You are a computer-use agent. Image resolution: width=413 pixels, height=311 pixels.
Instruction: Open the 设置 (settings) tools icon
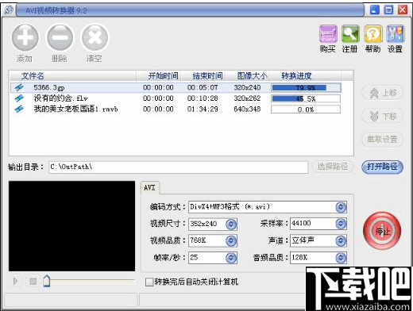click(396, 34)
